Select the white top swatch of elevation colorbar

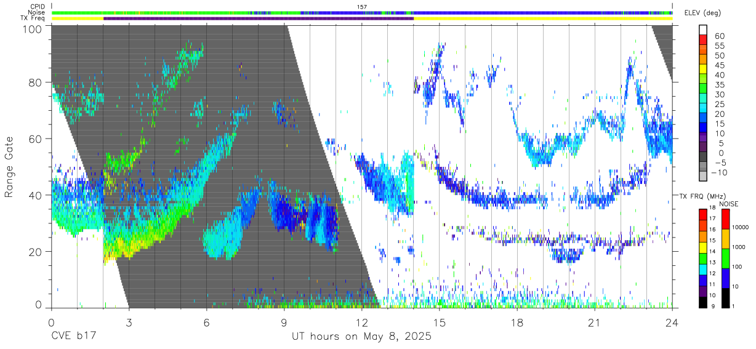pos(704,30)
